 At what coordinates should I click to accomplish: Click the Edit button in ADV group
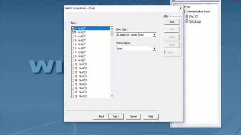click(x=172, y=29)
